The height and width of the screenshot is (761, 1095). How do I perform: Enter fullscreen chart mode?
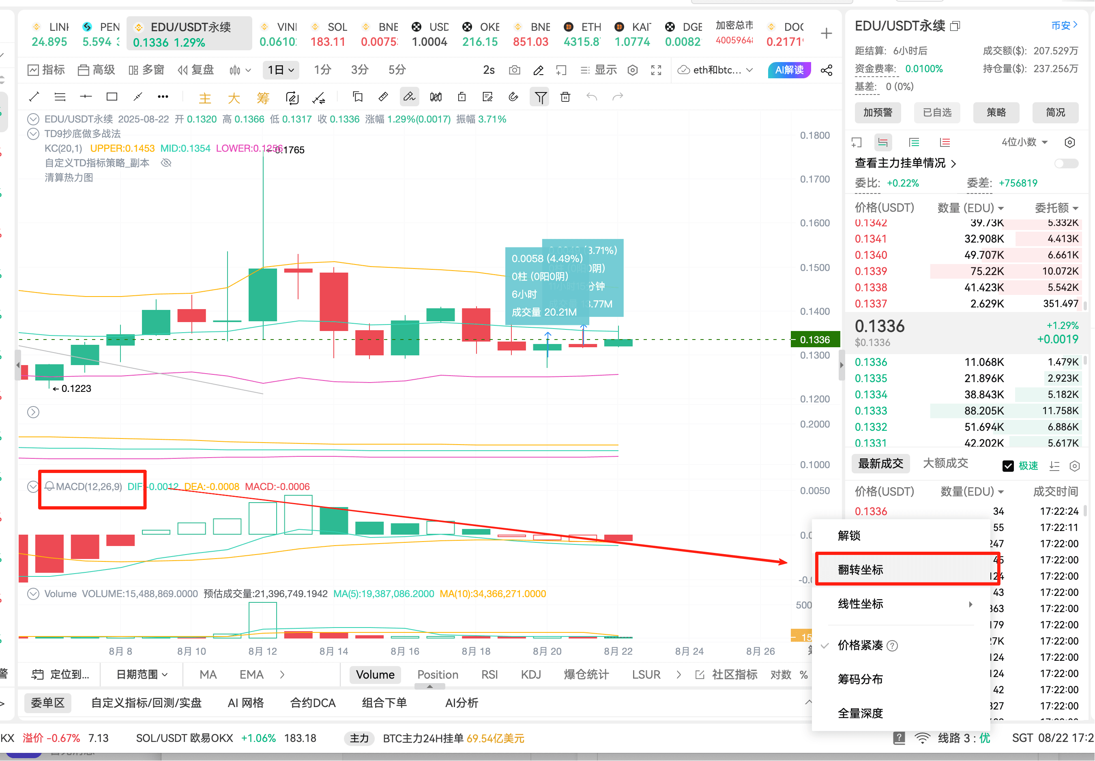[657, 70]
